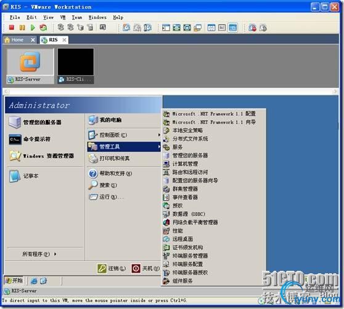344x309 pixels.
Task: Select the RIS-Cli VM thumbnail
Action: (x=76, y=66)
